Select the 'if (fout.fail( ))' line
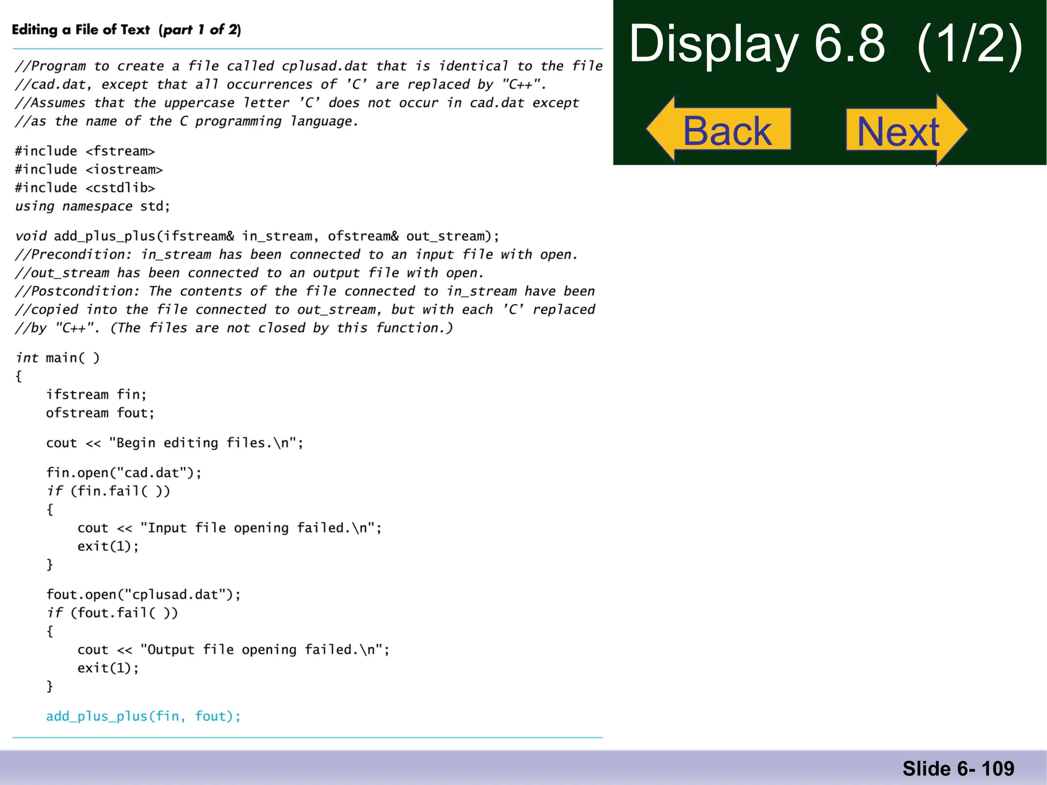 [x=112, y=613]
